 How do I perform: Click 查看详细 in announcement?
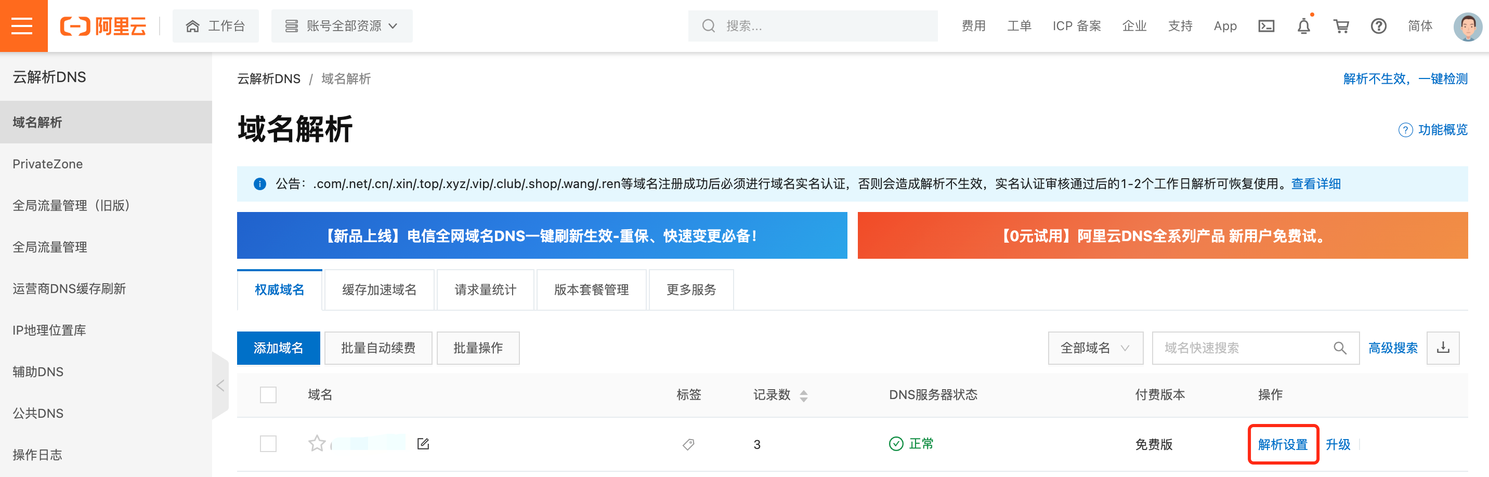coord(1315,183)
